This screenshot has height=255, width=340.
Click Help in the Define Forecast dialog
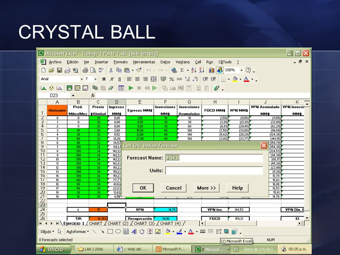tap(237, 188)
